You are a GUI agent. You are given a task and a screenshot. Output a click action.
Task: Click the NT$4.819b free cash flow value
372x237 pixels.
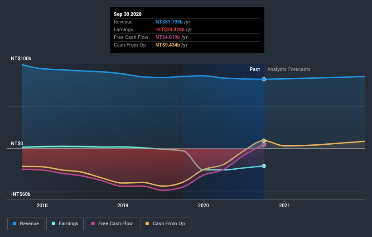click(168, 37)
